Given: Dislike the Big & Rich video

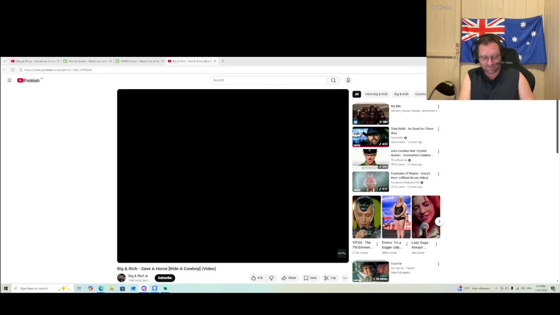Looking at the screenshot, I should pyautogui.click(x=271, y=278).
